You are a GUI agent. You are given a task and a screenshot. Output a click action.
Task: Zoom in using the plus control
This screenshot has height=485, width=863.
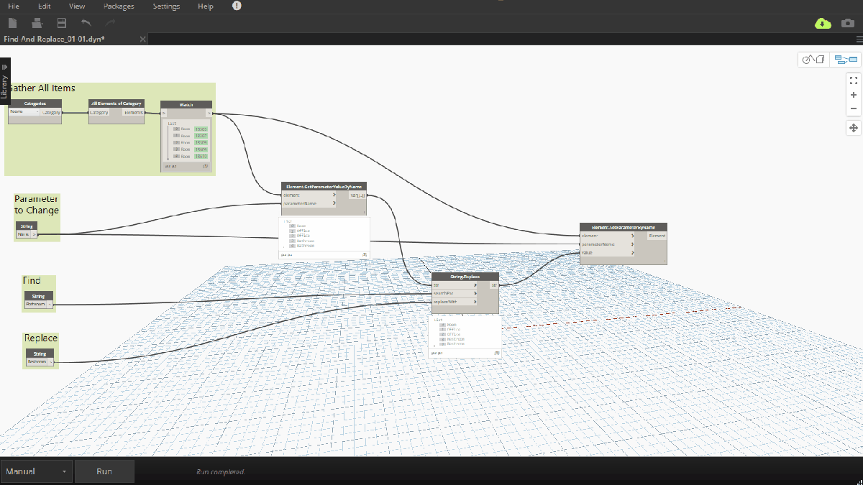[x=854, y=94]
